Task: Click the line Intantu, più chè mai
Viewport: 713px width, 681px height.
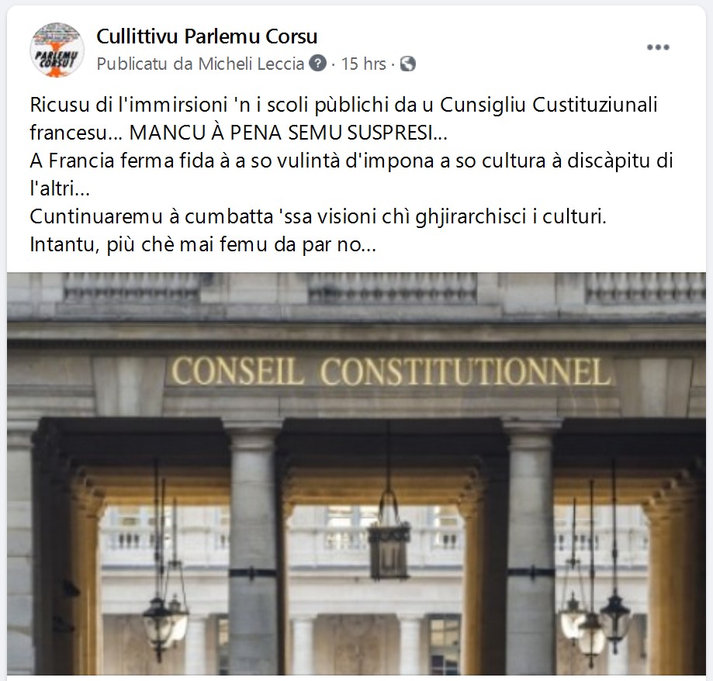Action: (202, 245)
